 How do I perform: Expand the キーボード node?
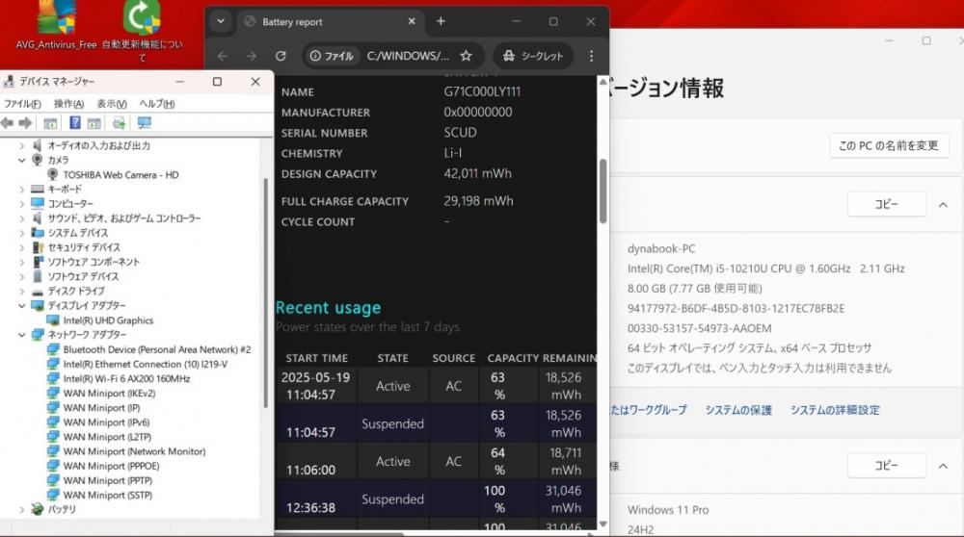21,190
